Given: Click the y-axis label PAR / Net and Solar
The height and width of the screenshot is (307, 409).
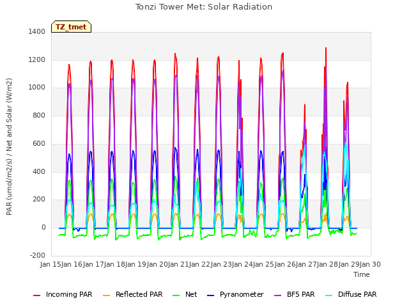Looking at the screenshot, I should click(x=9, y=146).
